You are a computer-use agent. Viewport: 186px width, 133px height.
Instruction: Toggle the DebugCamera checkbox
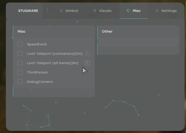[x=20, y=82]
